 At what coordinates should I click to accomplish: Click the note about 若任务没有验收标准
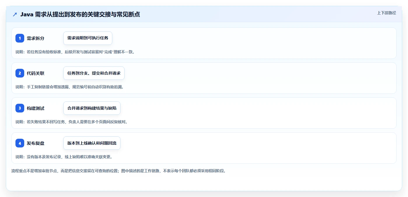75,52
